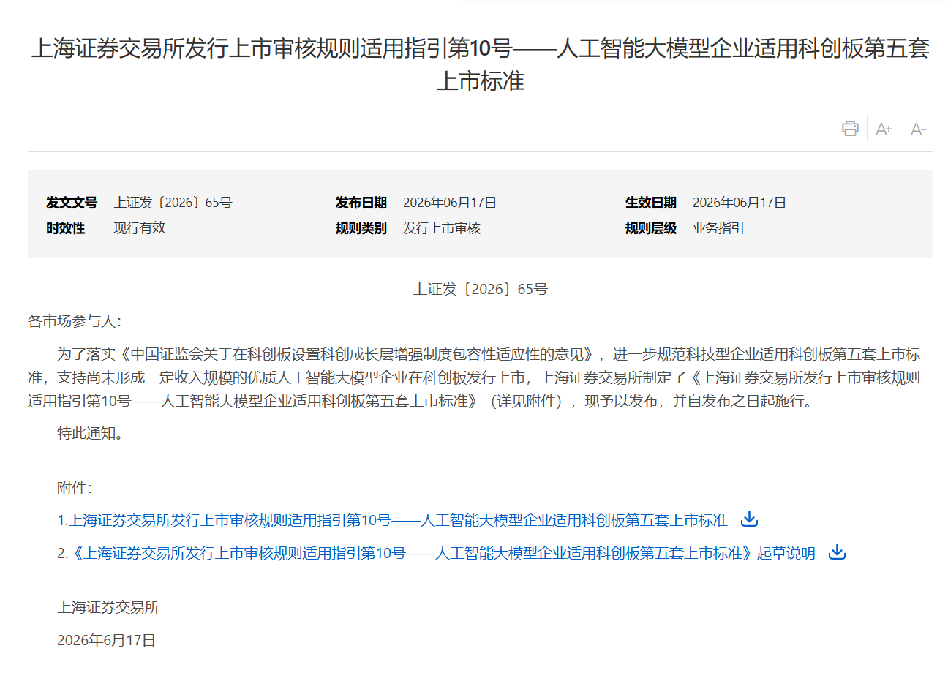Click the 发布日期 label
The width and height of the screenshot is (948, 692).
361,203
